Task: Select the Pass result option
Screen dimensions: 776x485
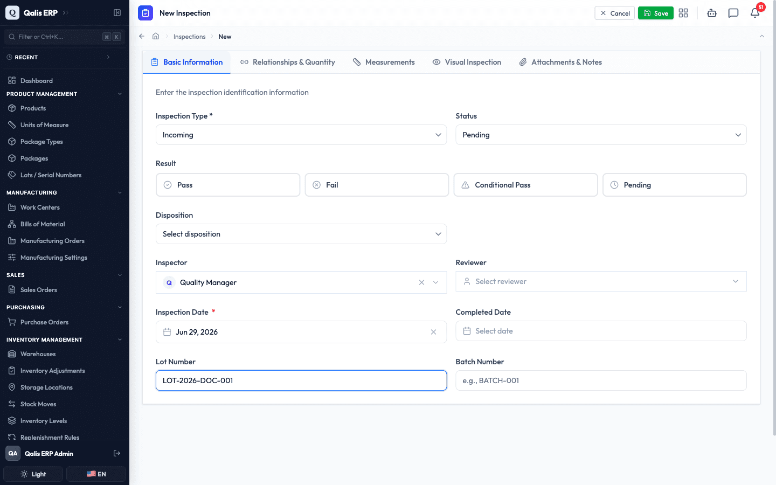Action: [228, 185]
